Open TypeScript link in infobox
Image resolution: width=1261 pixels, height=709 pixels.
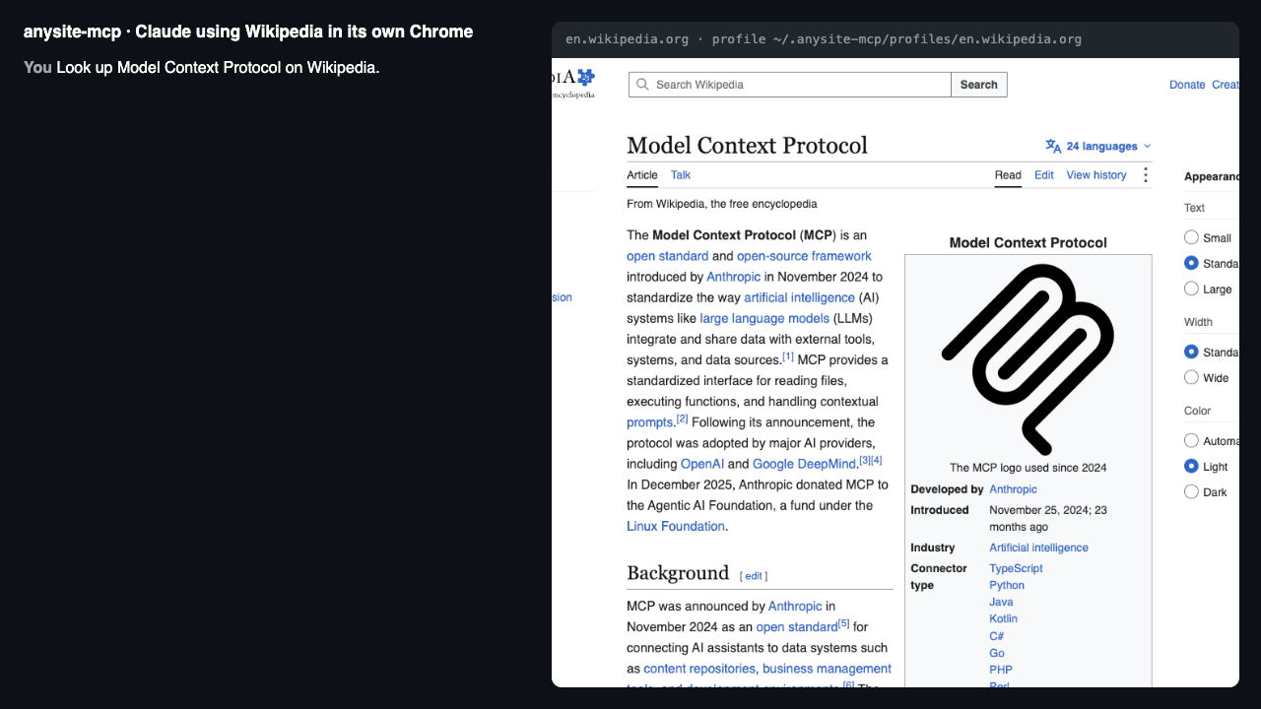[x=1016, y=568]
